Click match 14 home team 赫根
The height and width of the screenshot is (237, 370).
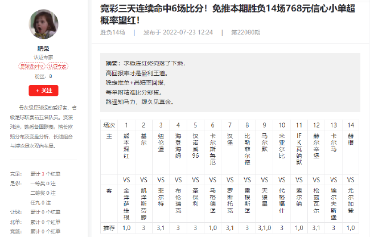coord(351,139)
